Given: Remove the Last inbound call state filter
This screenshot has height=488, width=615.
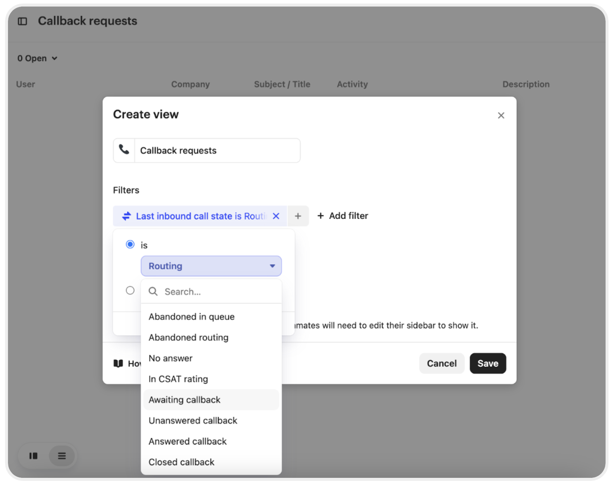Looking at the screenshot, I should click(276, 216).
